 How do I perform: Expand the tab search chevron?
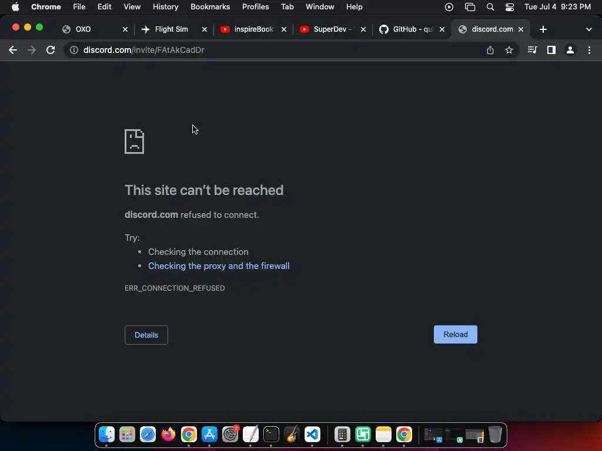point(588,29)
